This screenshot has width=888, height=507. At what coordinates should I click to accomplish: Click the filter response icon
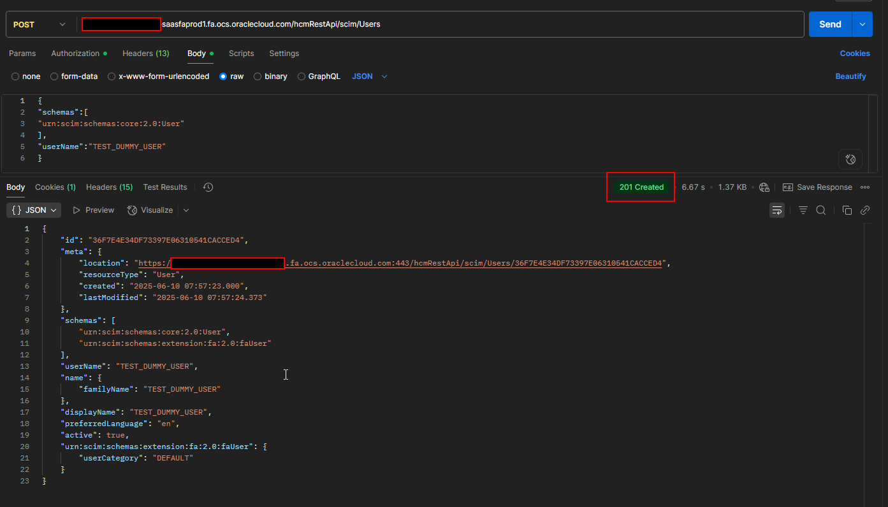pyautogui.click(x=803, y=210)
